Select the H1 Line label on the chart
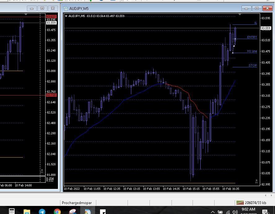The height and width of the screenshot is (214, 275). [252, 51]
